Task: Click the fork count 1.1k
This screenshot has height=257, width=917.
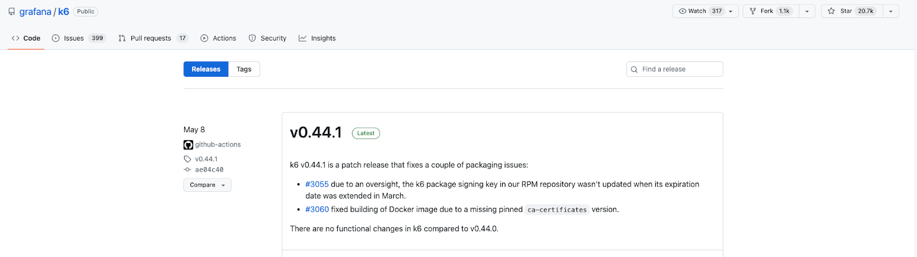Action: [x=784, y=11]
